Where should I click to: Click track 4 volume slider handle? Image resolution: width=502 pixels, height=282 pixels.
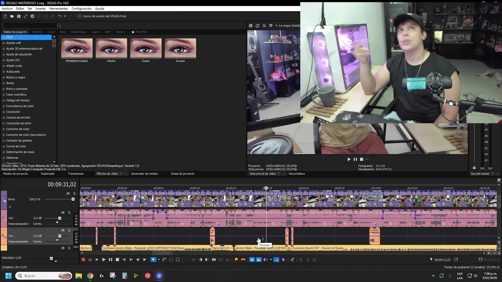(60, 218)
